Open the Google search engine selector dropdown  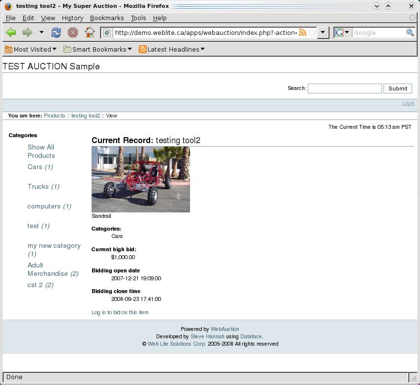click(342, 32)
